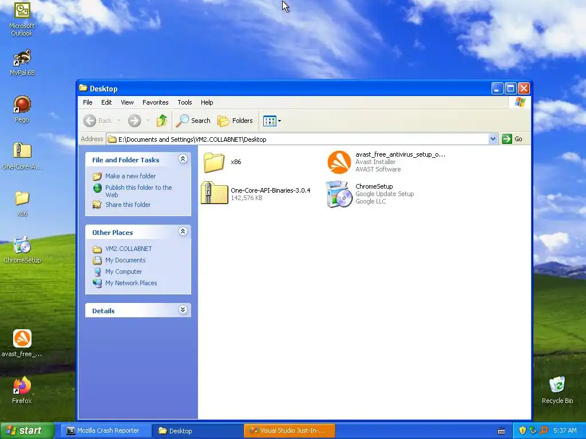This screenshot has height=439, width=586.
Task: Select avast_free_antivirus_setup file in Explorer
Action: click(386, 162)
